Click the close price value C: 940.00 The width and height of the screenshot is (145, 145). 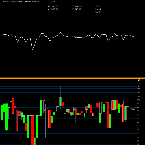(x=53, y=9)
